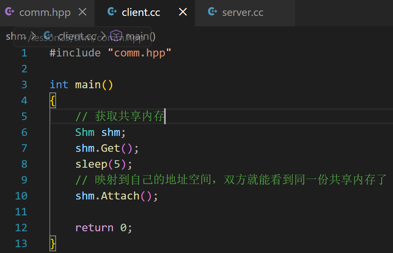Screen dimensions: 393x253
Task: Click the closing brace on line 13
Action: (53, 243)
